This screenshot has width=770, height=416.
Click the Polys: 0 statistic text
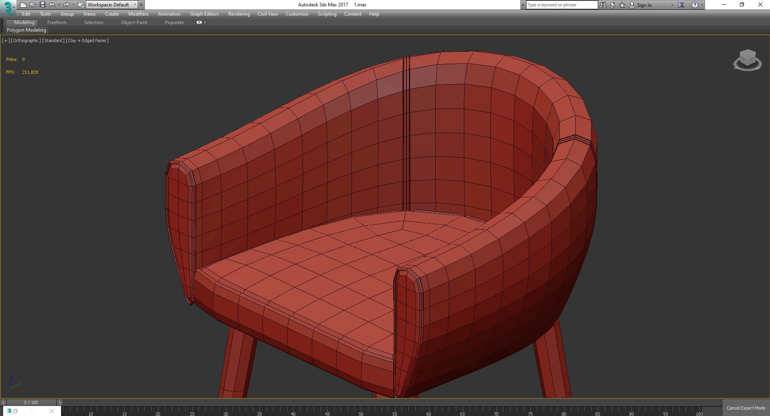coord(15,59)
